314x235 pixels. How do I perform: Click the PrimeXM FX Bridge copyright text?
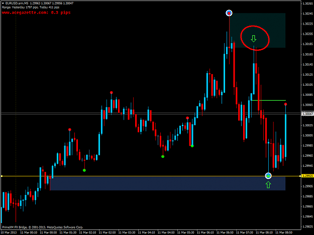point(43,227)
